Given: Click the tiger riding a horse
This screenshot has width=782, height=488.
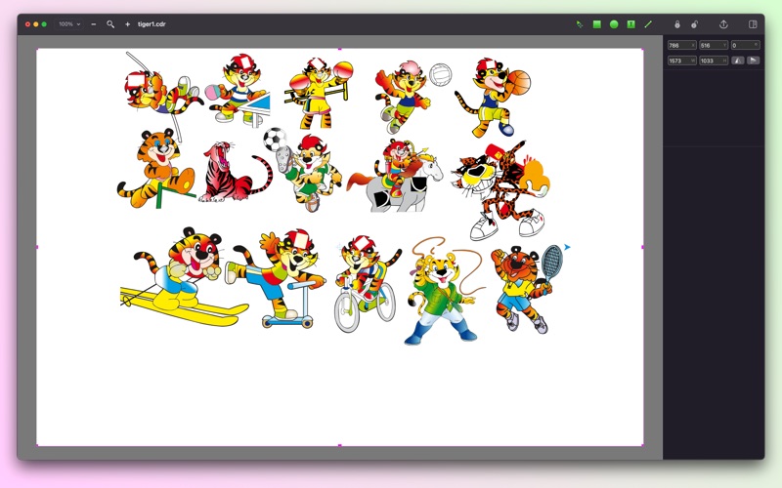Looking at the screenshot, I should (x=396, y=176).
